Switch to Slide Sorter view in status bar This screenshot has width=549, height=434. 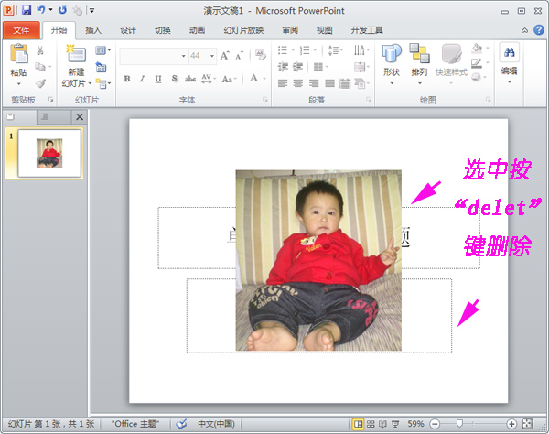click(371, 424)
